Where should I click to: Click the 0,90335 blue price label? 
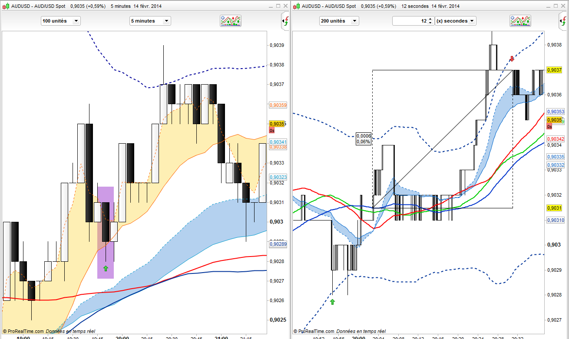556,157
